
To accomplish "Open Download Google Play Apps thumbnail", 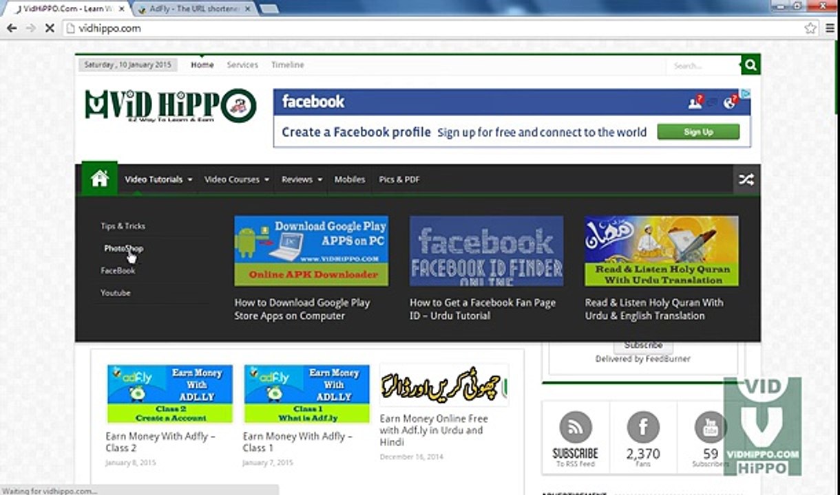I will coord(311,251).
